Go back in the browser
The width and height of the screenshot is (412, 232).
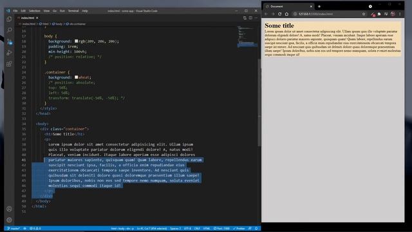[x=266, y=14]
